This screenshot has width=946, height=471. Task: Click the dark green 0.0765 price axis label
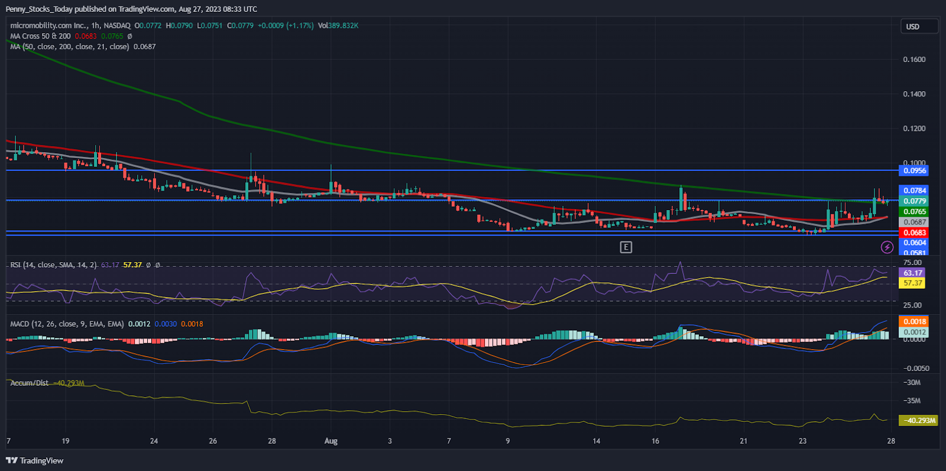coord(914,212)
